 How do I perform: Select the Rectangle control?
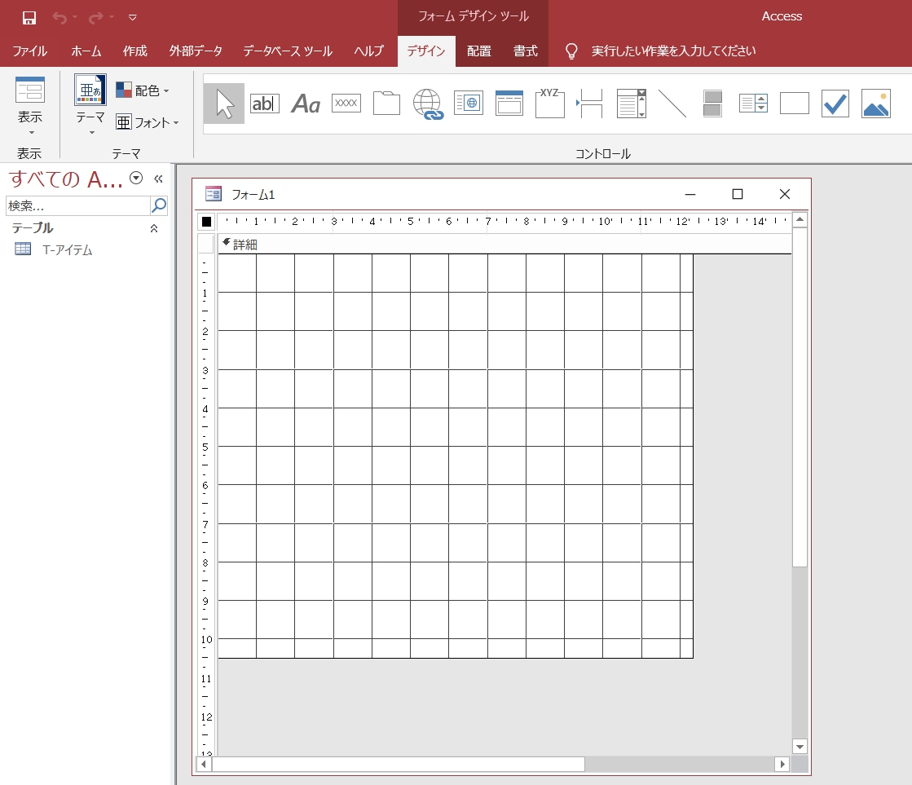tap(794, 103)
